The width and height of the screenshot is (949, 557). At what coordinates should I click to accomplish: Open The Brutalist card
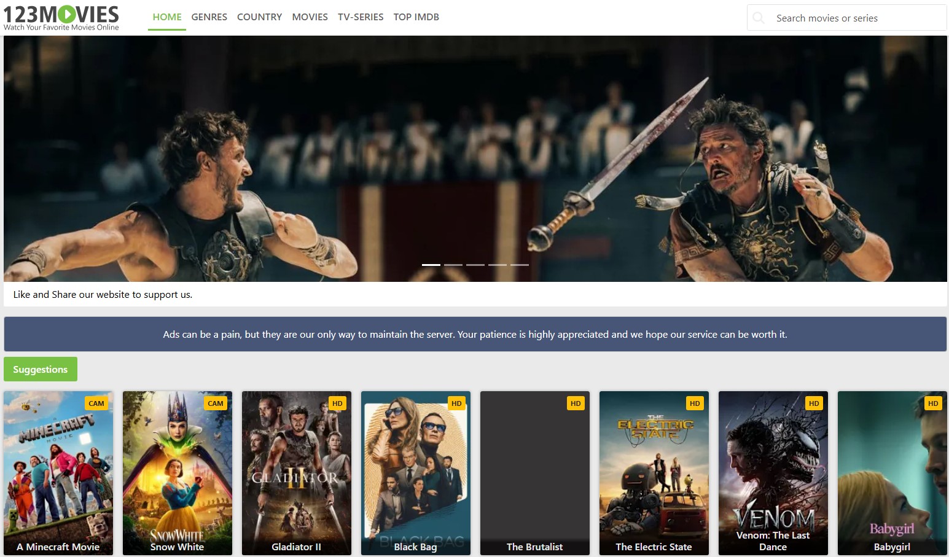point(535,473)
